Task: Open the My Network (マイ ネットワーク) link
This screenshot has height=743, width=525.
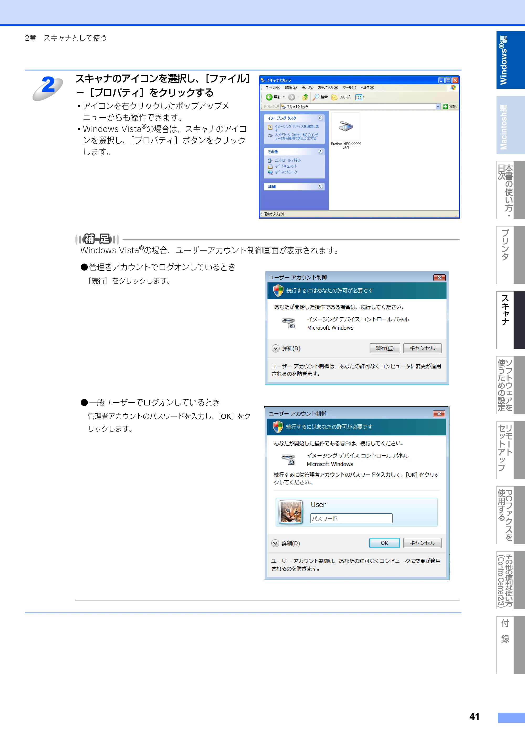Action: point(286,172)
